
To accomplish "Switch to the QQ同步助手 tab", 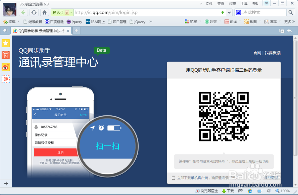I will click(39, 30).
